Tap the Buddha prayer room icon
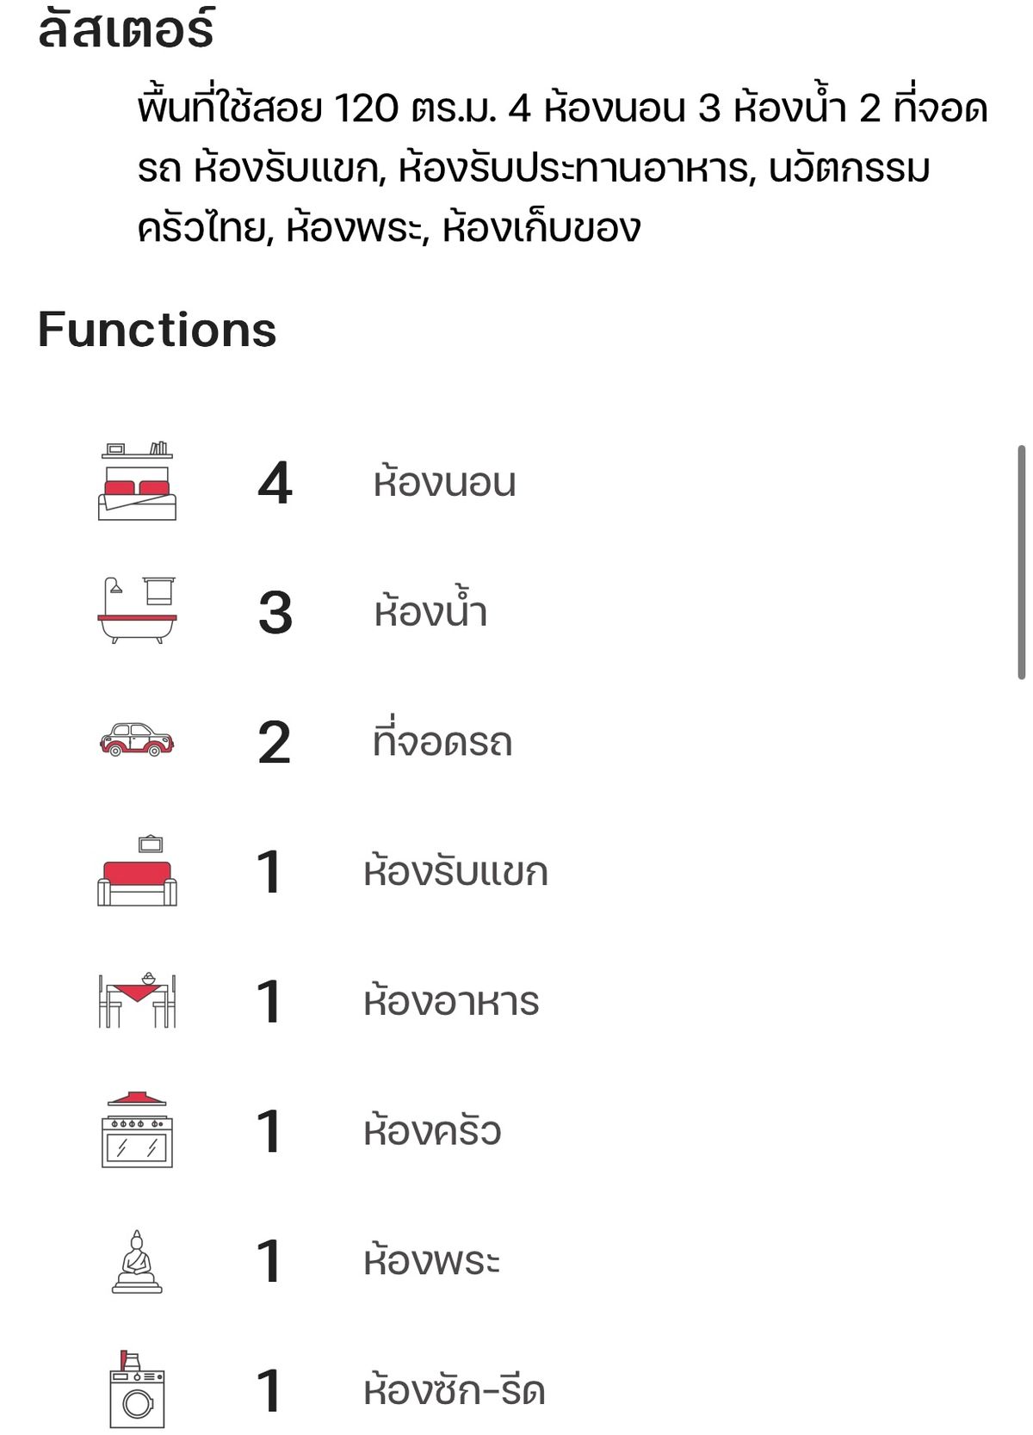Viewport: 1033px width, 1435px height. click(x=137, y=1262)
